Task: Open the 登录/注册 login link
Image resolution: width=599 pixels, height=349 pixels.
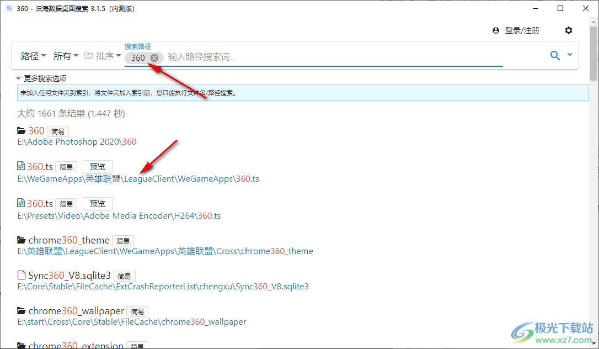Action: [x=522, y=30]
